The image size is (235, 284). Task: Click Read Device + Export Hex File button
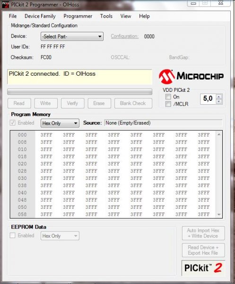(x=203, y=250)
